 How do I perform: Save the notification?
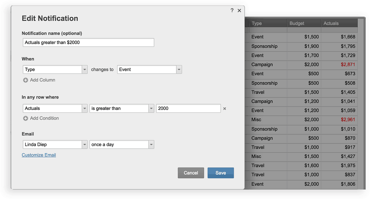[221, 173]
